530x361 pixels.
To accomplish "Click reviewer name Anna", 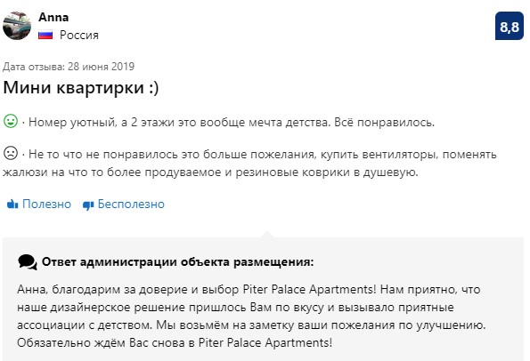I will (x=53, y=17).
